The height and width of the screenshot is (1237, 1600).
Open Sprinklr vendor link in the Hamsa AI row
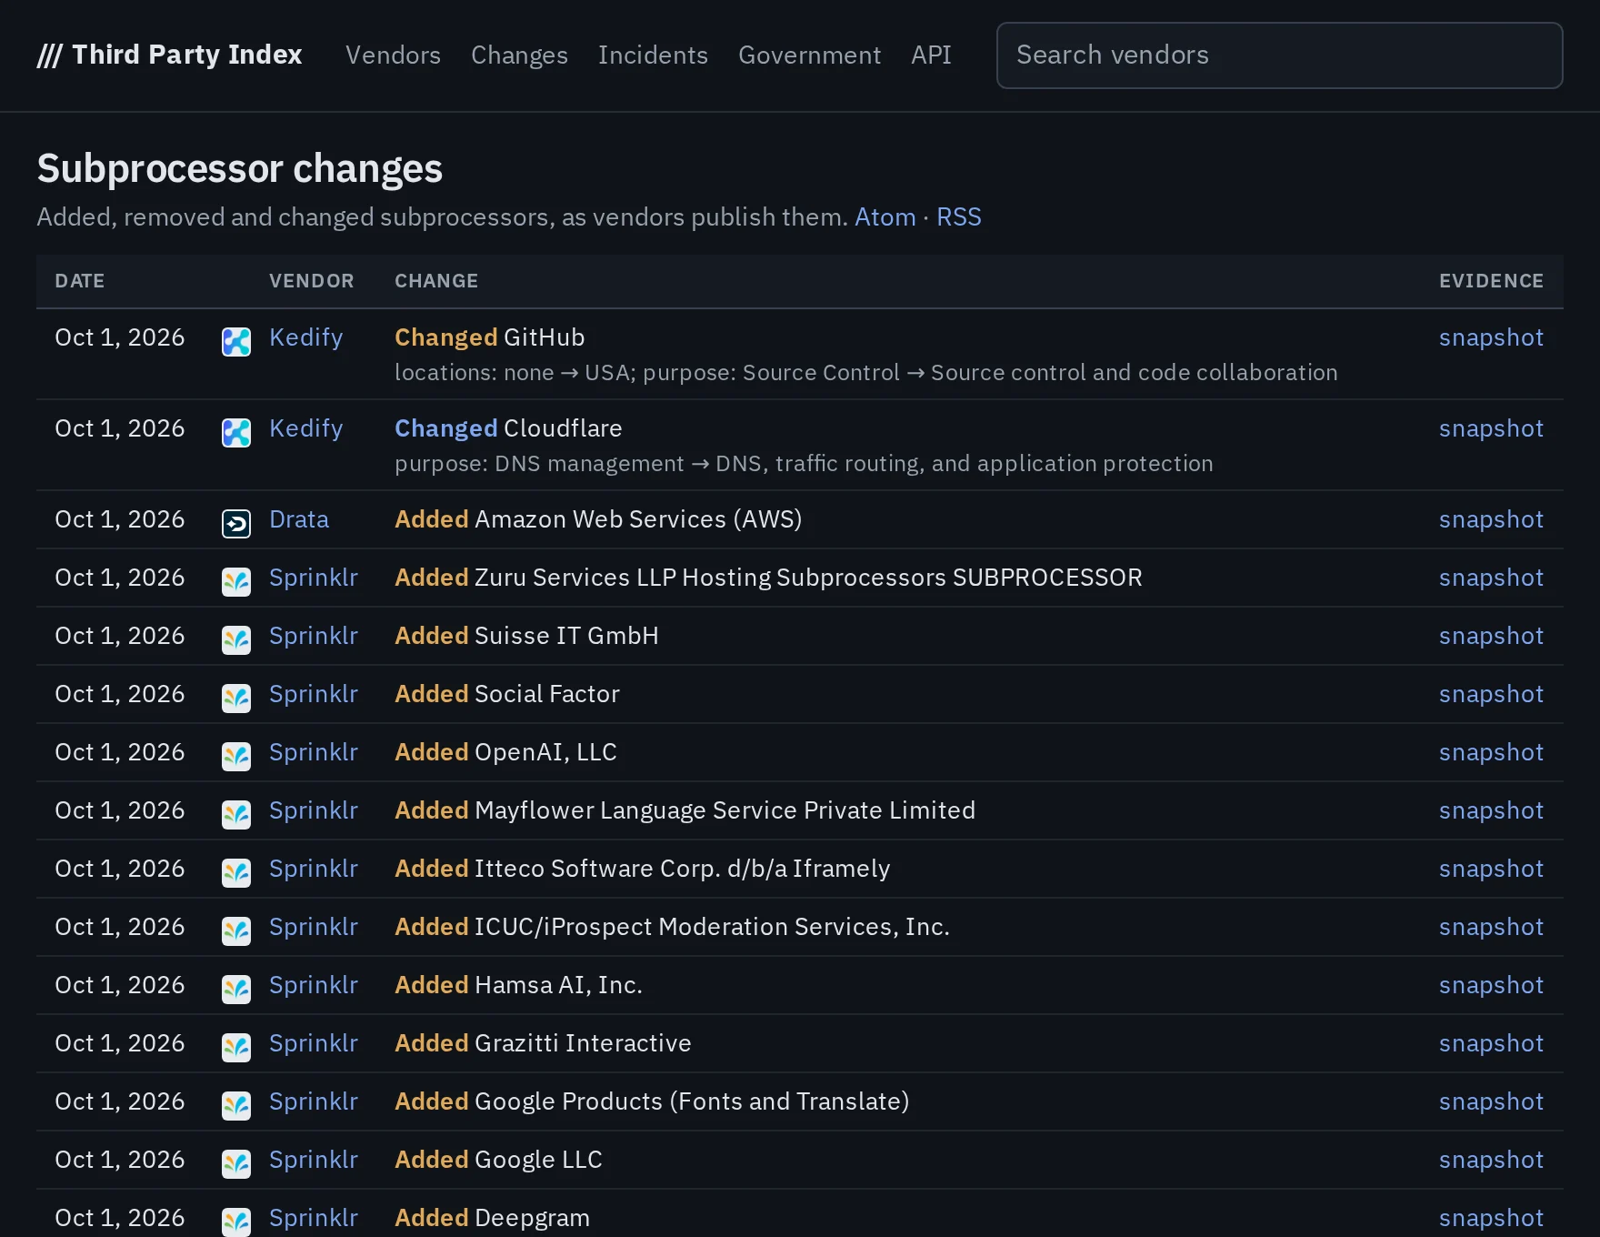pyautogui.click(x=314, y=985)
